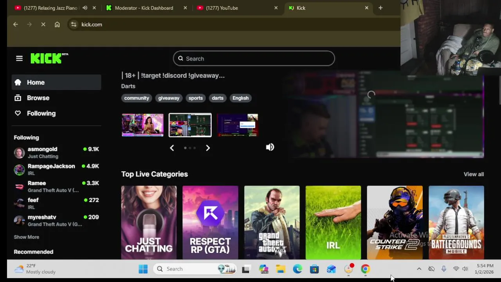Open File Explorer from the taskbar

click(281, 269)
